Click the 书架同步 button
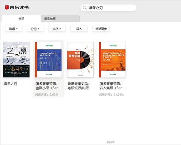This screenshot has height=145, width=181. pos(101,29)
